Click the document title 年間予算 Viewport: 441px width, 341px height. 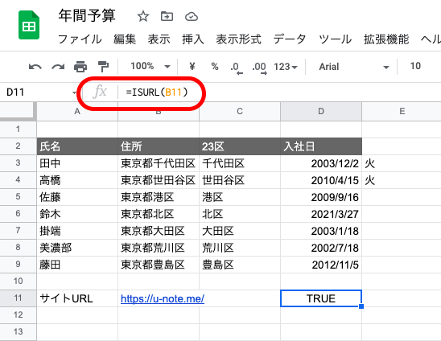click(x=87, y=16)
